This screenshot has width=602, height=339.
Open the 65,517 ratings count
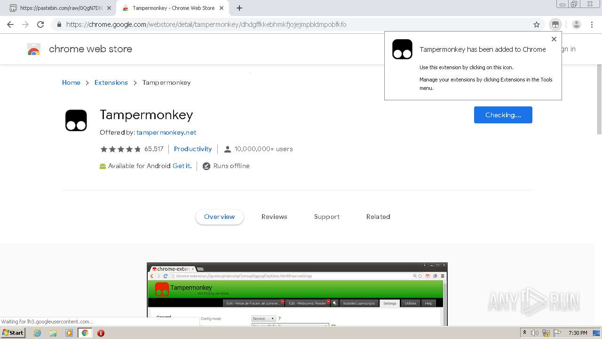point(154,149)
